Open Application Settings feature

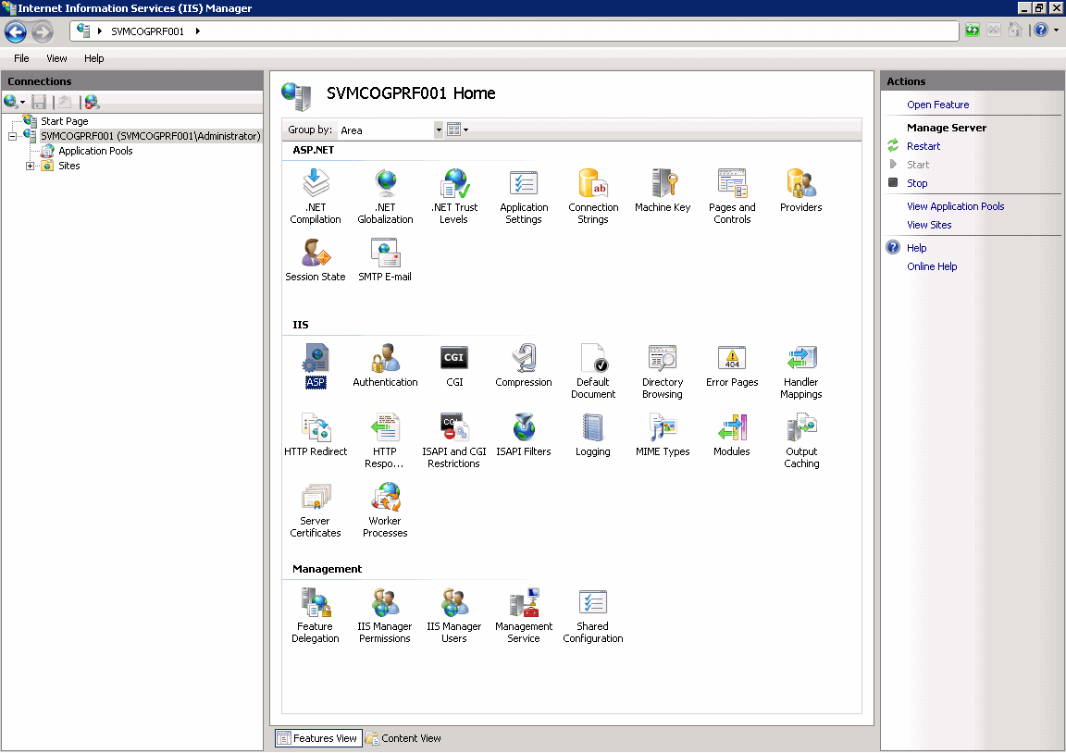(x=524, y=196)
